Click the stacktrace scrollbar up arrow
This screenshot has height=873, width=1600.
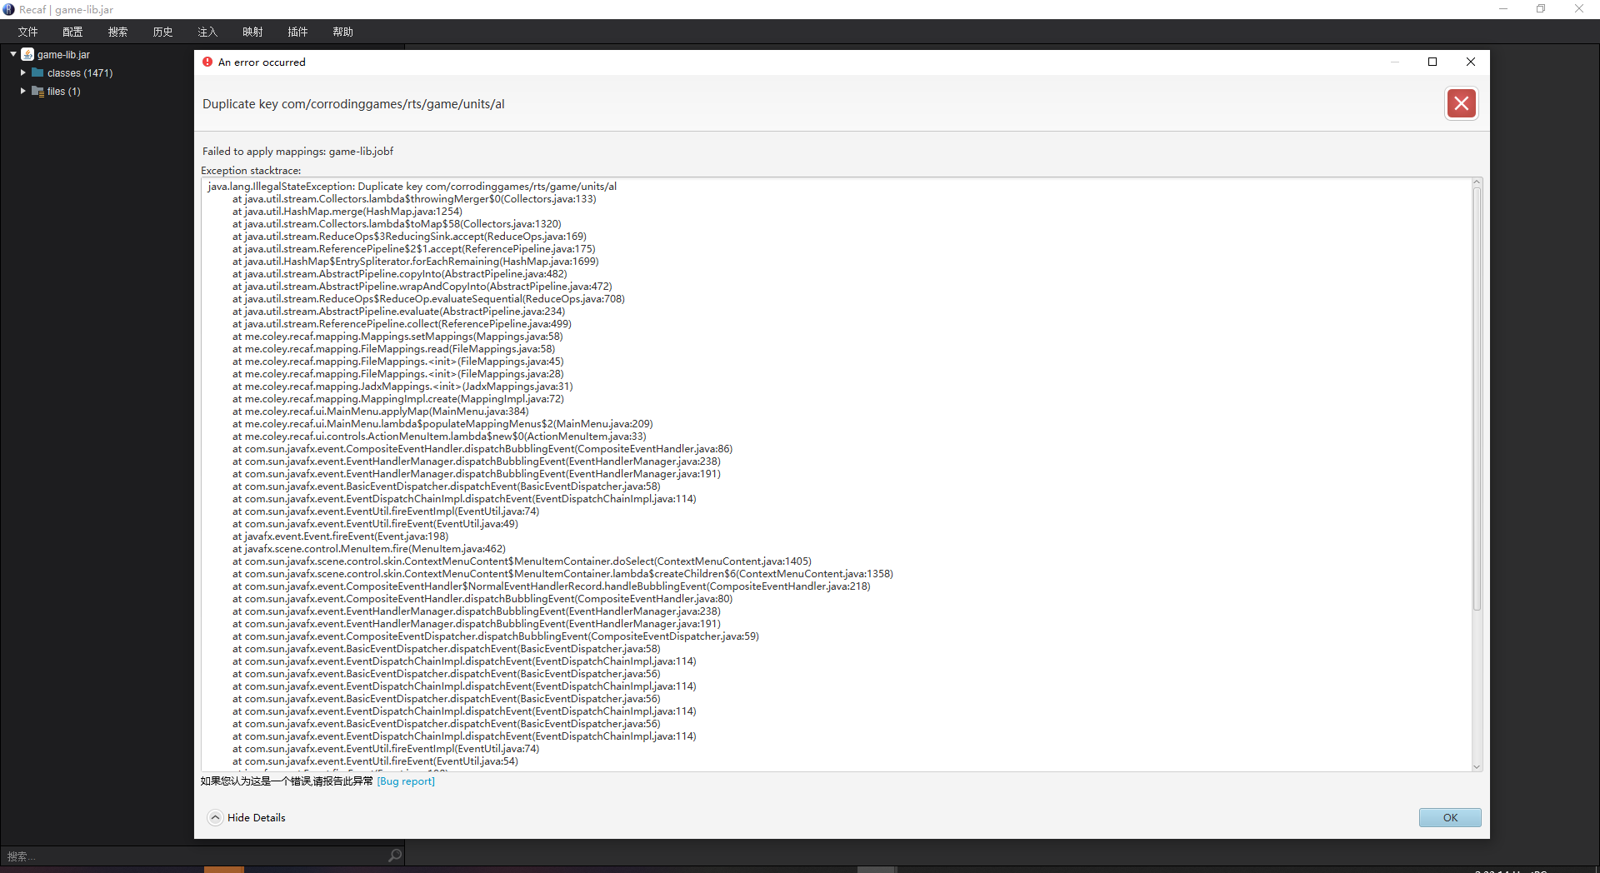tap(1477, 182)
